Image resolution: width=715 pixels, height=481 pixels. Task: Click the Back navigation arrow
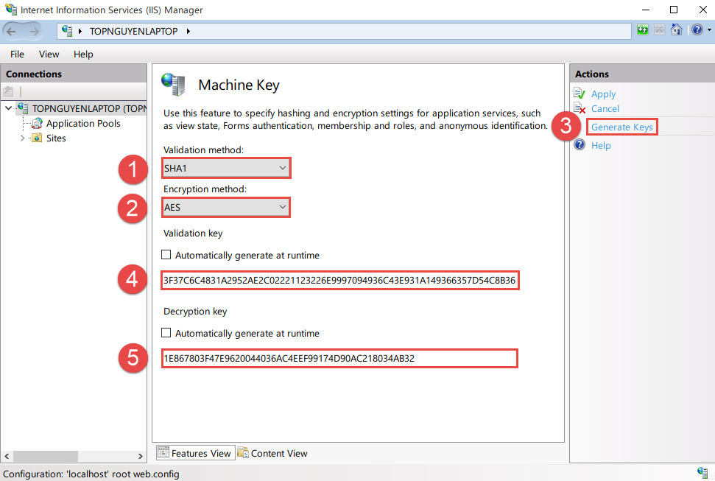pos(11,31)
